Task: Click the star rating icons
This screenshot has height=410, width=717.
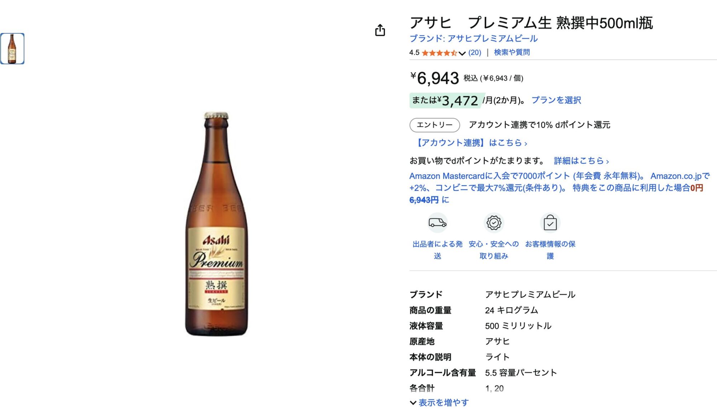Action: (x=439, y=53)
